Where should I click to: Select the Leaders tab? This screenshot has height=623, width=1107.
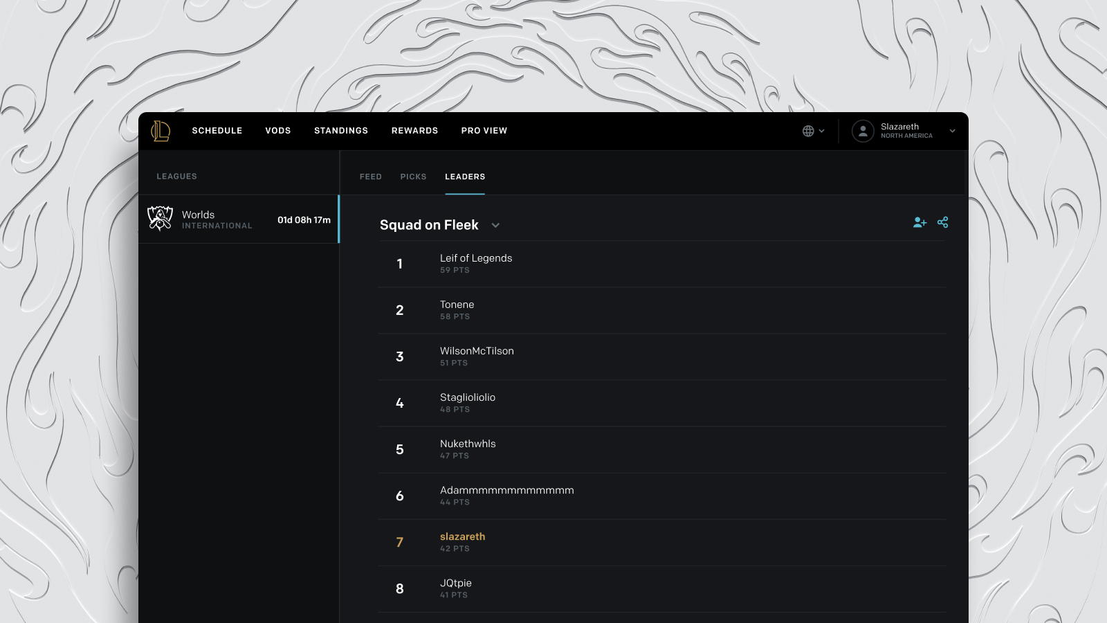(x=465, y=177)
